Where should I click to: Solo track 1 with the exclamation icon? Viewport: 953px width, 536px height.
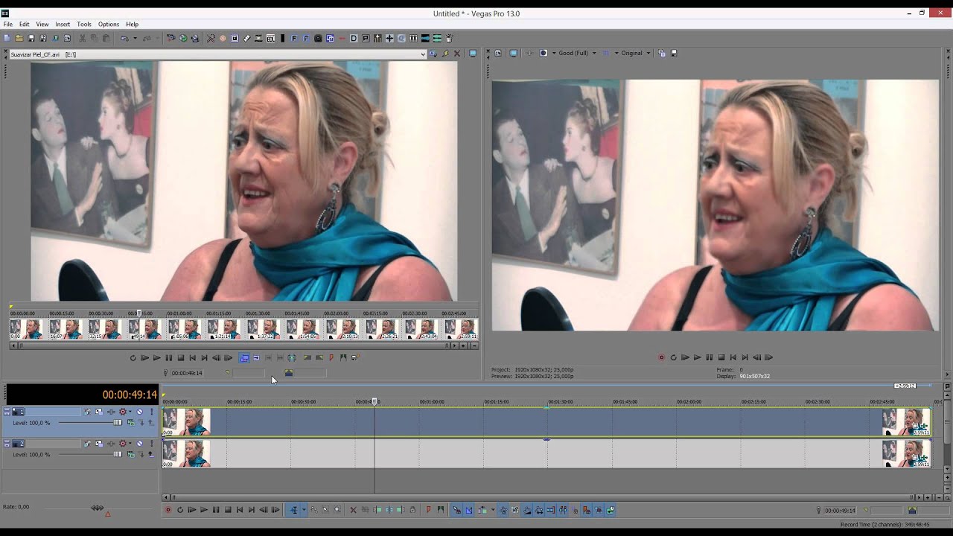click(x=152, y=412)
